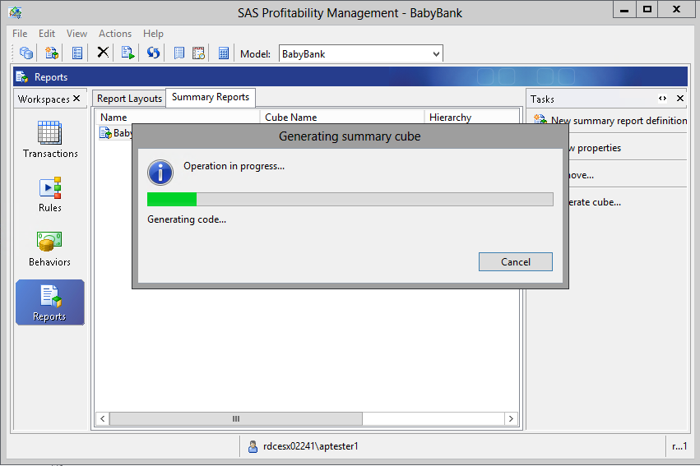Open the Behaviors workspace
The width and height of the screenshot is (700, 466).
(x=50, y=248)
